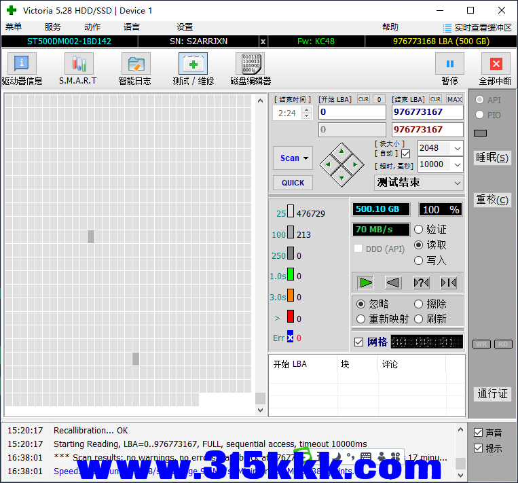Open the S.M.A.R.T panel
The height and width of the screenshot is (483, 518).
pos(78,65)
